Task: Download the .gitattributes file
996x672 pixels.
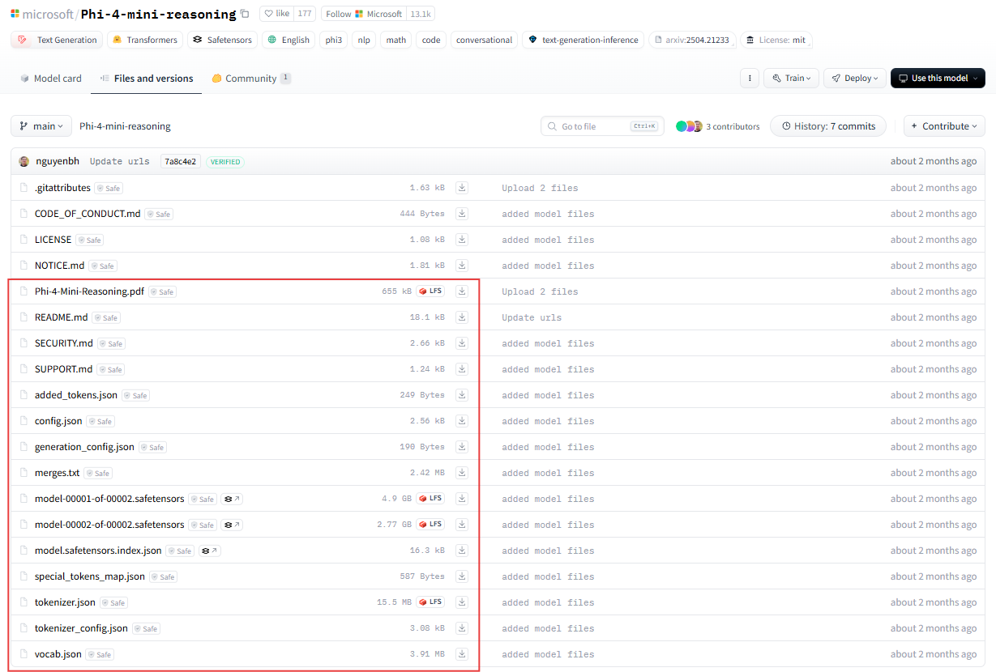Action: coord(462,188)
